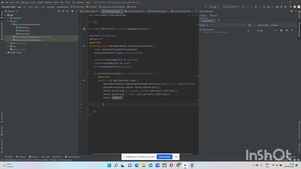Open the Build menu
The height and width of the screenshot is (169, 301).
tap(56, 2)
